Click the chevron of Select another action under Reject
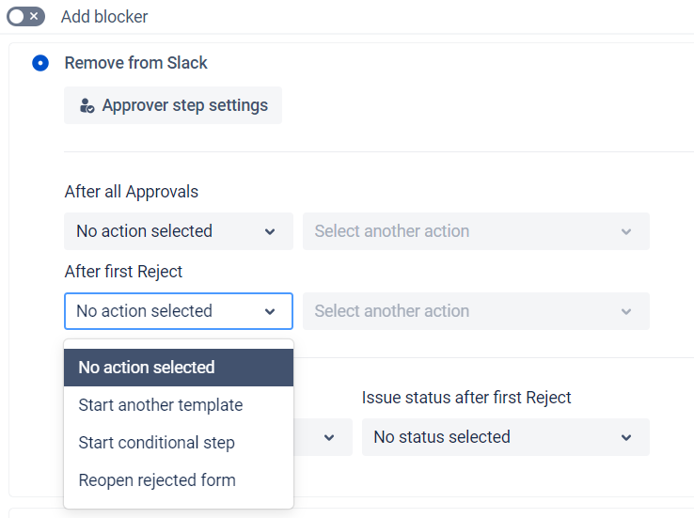 (x=627, y=311)
